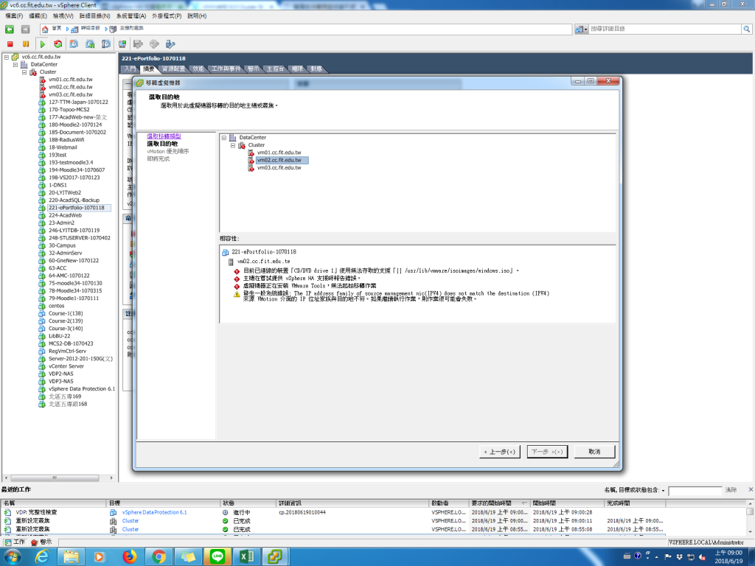Collapse Cluster node in migration dialog
Screen dimensions: 755x566
tap(233, 145)
